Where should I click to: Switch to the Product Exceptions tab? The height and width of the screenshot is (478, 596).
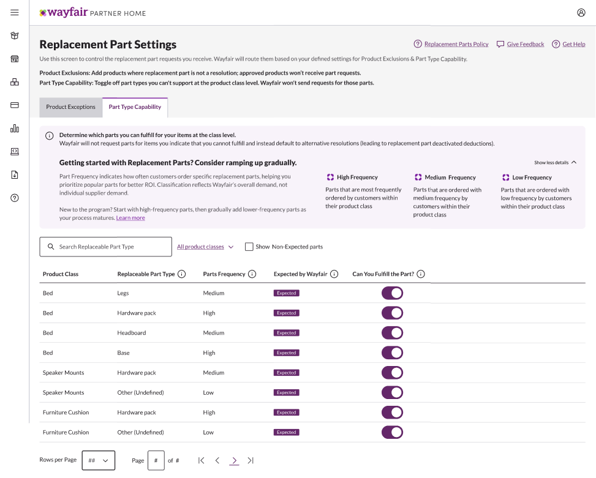(71, 107)
